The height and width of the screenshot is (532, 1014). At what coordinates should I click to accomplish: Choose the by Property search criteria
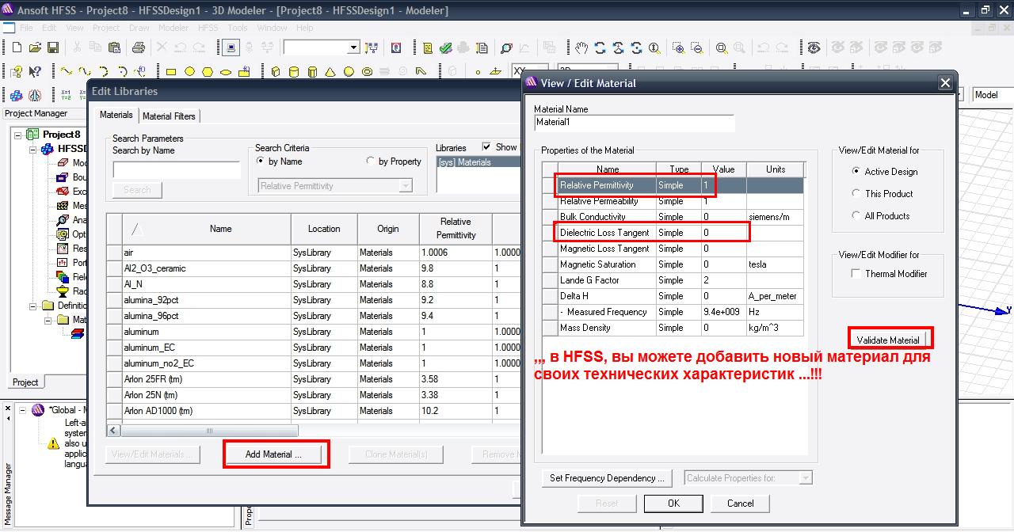[371, 161]
